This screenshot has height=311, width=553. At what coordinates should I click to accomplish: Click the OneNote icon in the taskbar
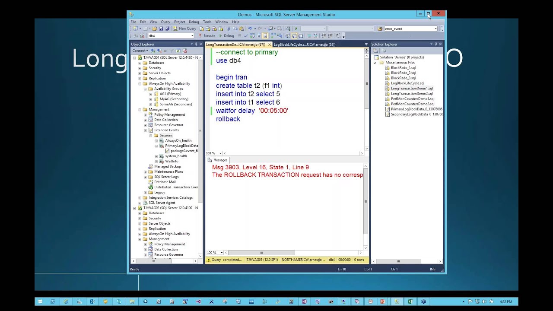pyautogui.click(x=304, y=301)
